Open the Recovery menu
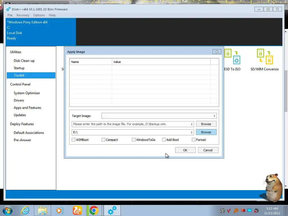Viewport: 288px width, 216px height. coord(23,15)
